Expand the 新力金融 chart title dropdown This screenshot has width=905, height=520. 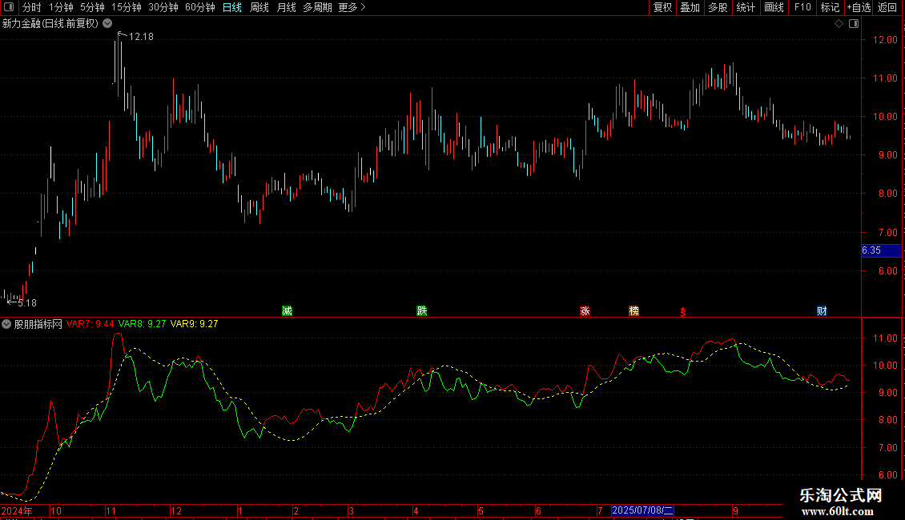107,23
